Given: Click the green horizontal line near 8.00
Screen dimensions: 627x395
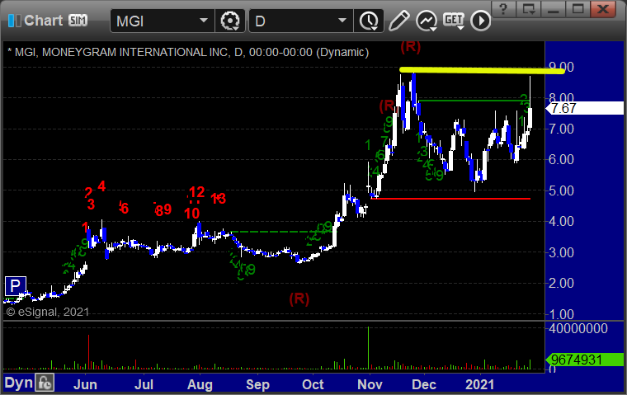Looking at the screenshot, I should pyautogui.click(x=473, y=101).
